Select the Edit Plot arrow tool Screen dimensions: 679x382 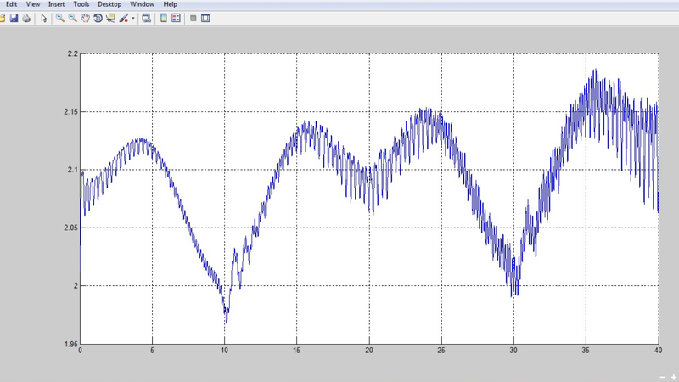click(x=44, y=18)
